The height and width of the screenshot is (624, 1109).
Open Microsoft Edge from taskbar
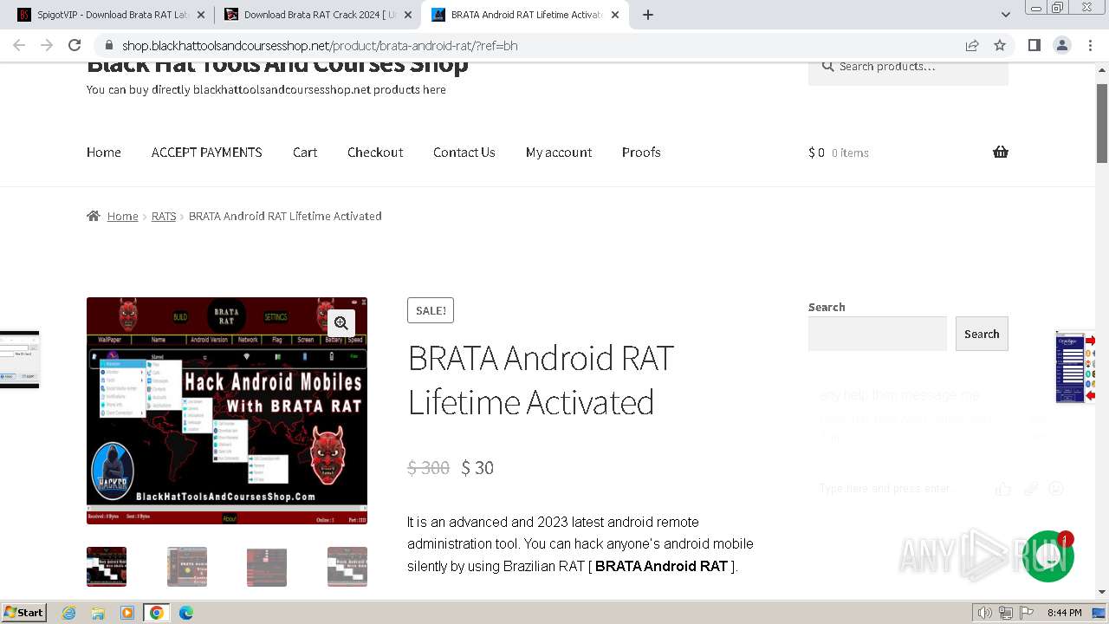point(186,613)
